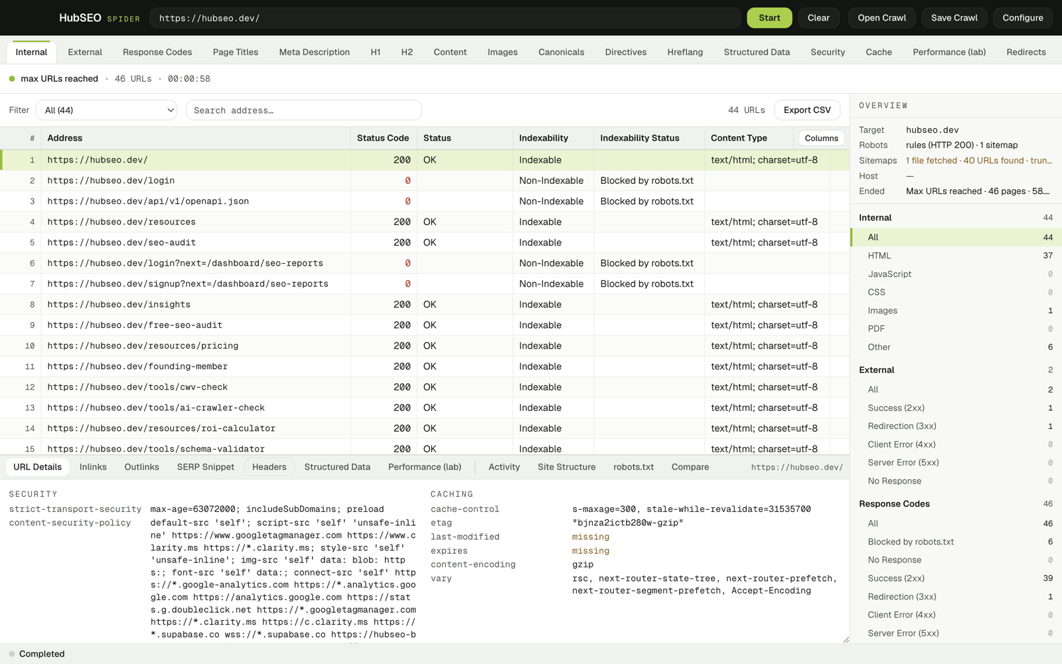
Task: Go to the Cache tab
Action: (x=879, y=52)
